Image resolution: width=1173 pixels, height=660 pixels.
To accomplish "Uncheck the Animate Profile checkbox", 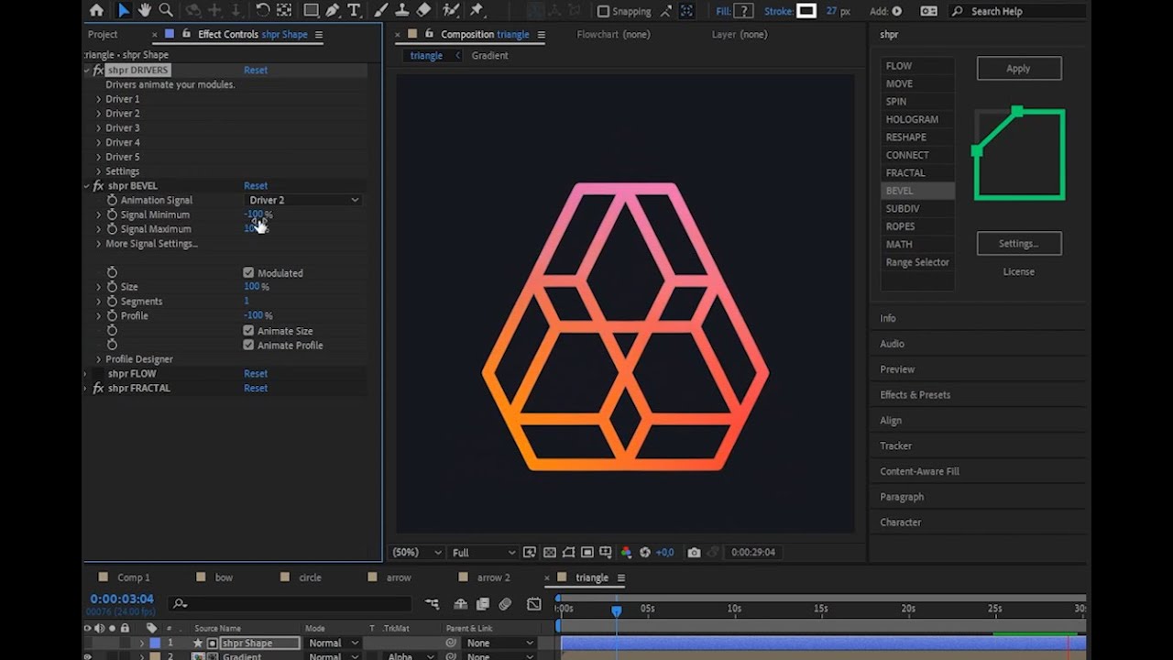I will [x=248, y=346].
